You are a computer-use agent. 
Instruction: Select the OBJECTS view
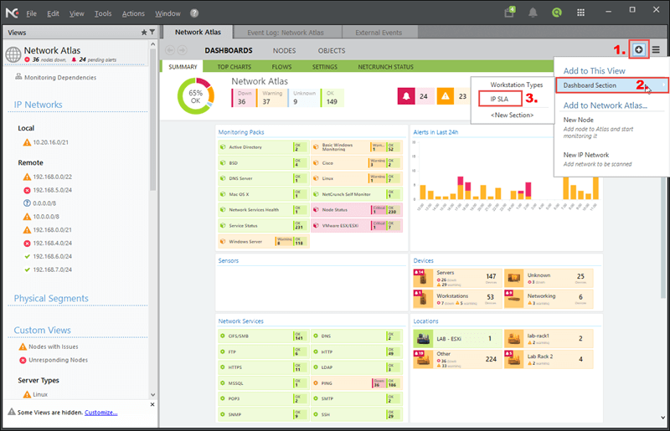332,50
